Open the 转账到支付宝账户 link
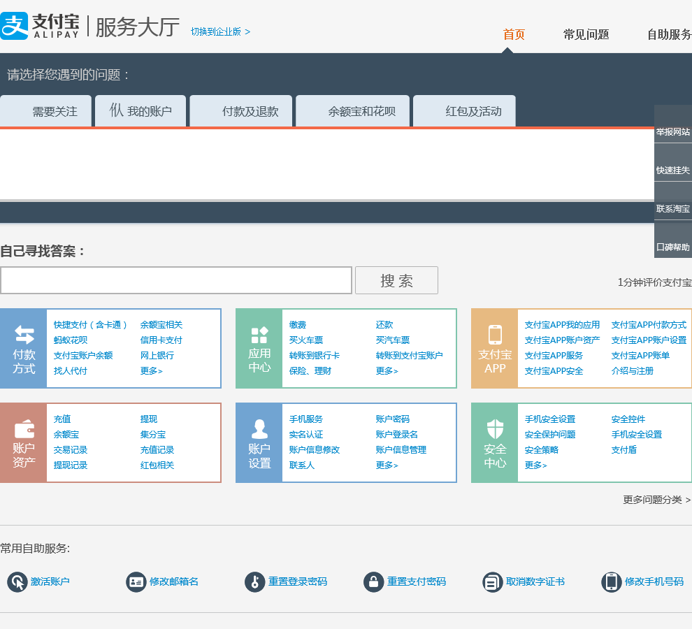The image size is (692, 629). [x=409, y=355]
